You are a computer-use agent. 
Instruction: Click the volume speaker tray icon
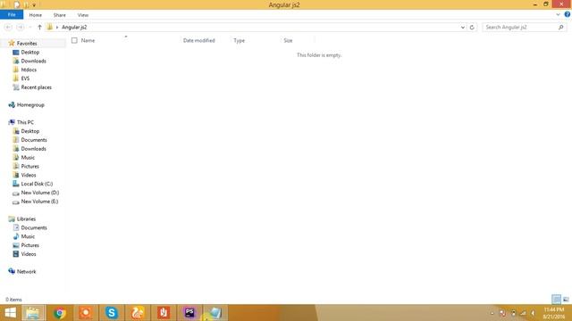point(533,313)
